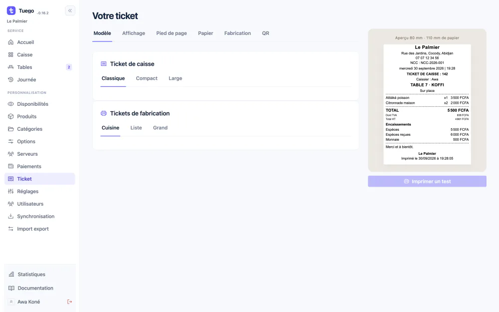Choose the Classique receipt template

tap(113, 78)
